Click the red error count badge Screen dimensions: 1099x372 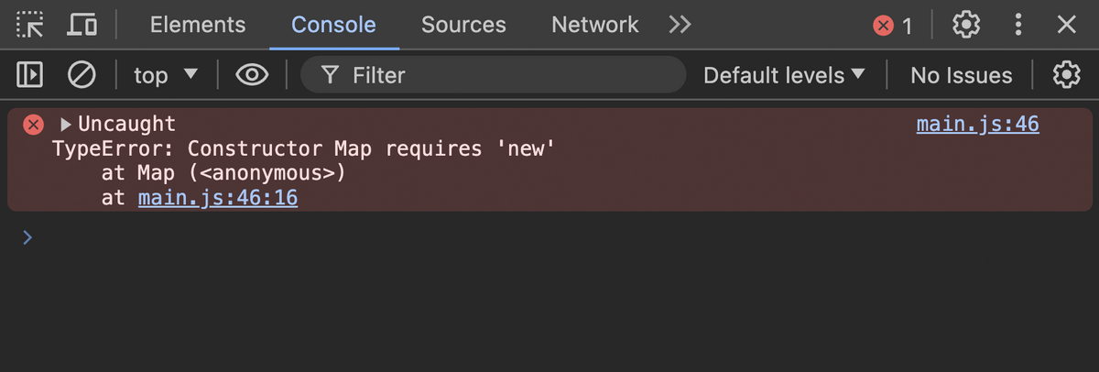893,26
